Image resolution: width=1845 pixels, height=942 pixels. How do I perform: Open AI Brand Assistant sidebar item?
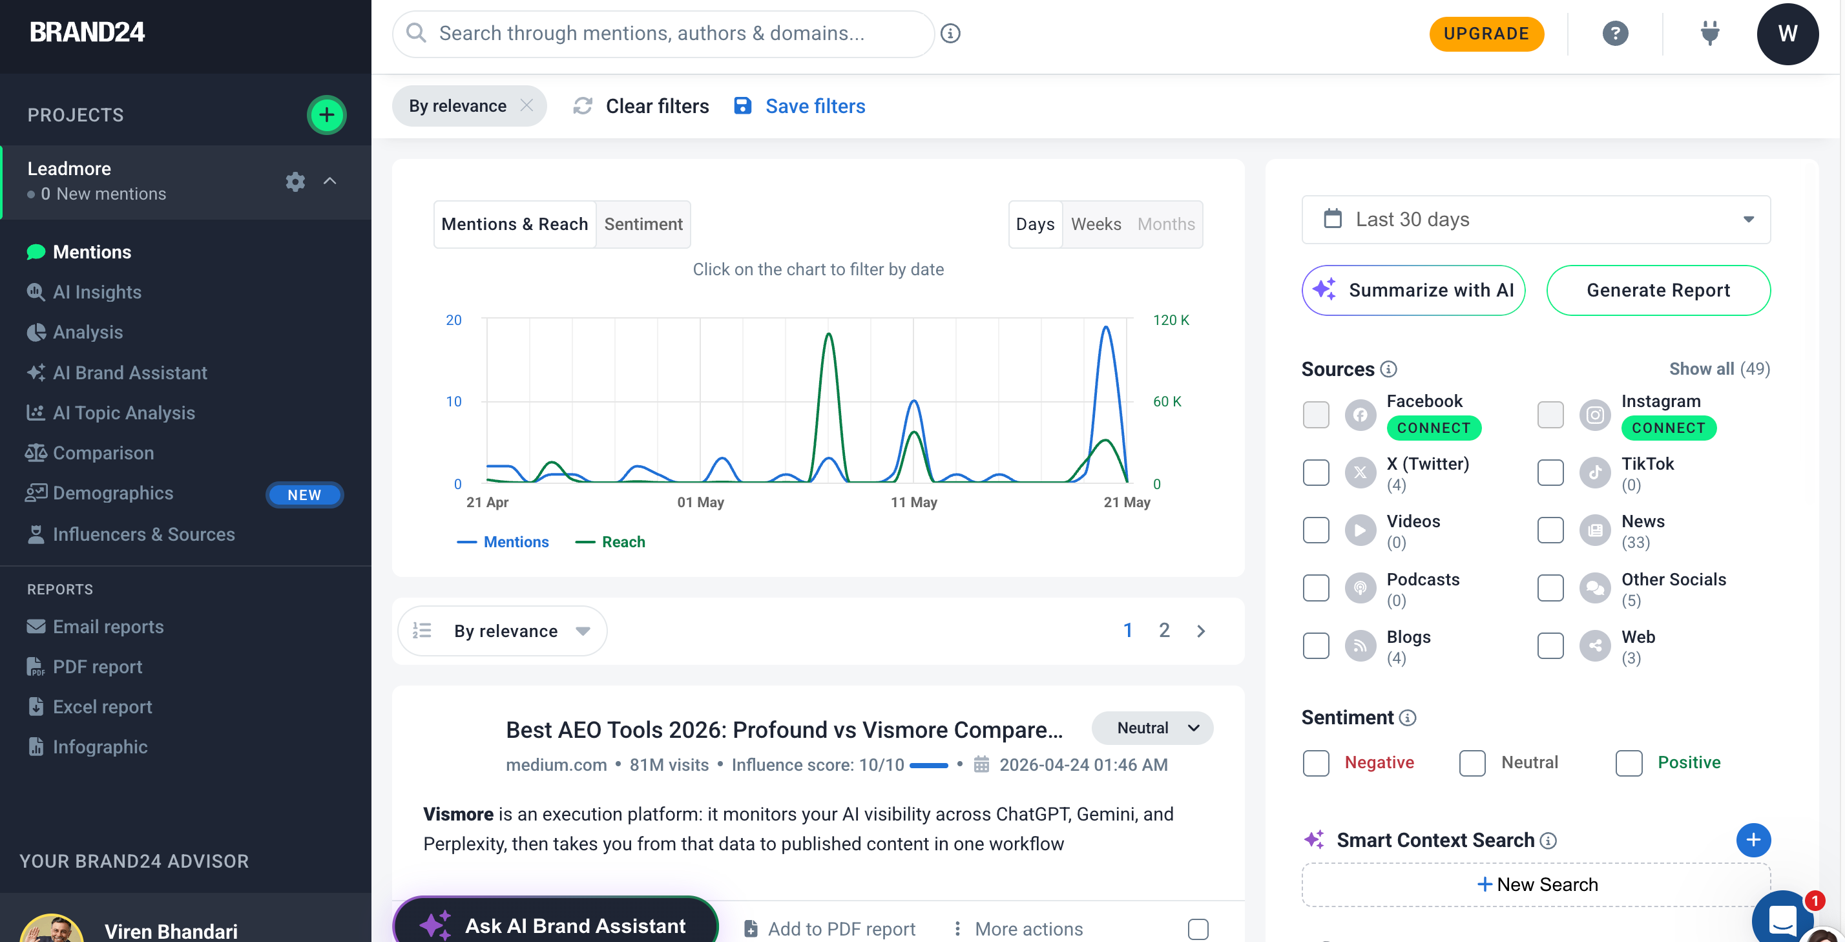pyautogui.click(x=130, y=373)
